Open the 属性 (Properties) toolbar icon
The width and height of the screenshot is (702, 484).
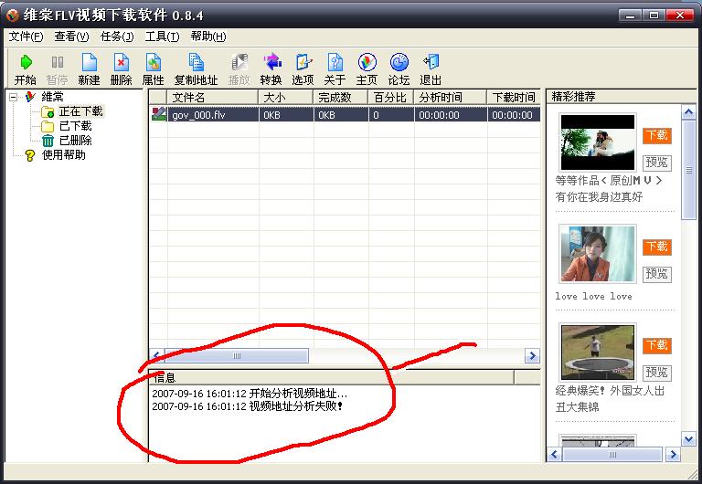coord(154,62)
